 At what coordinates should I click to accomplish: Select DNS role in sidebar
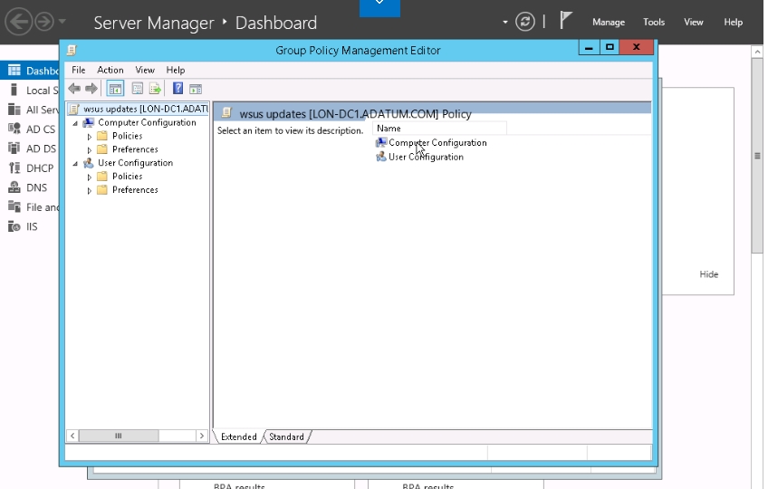pos(29,187)
